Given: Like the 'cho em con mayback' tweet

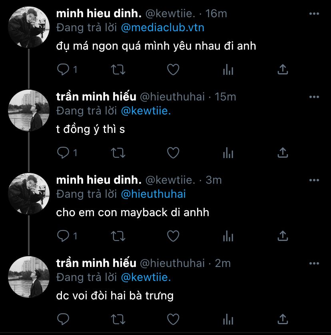Looking at the screenshot, I should [173, 236].
